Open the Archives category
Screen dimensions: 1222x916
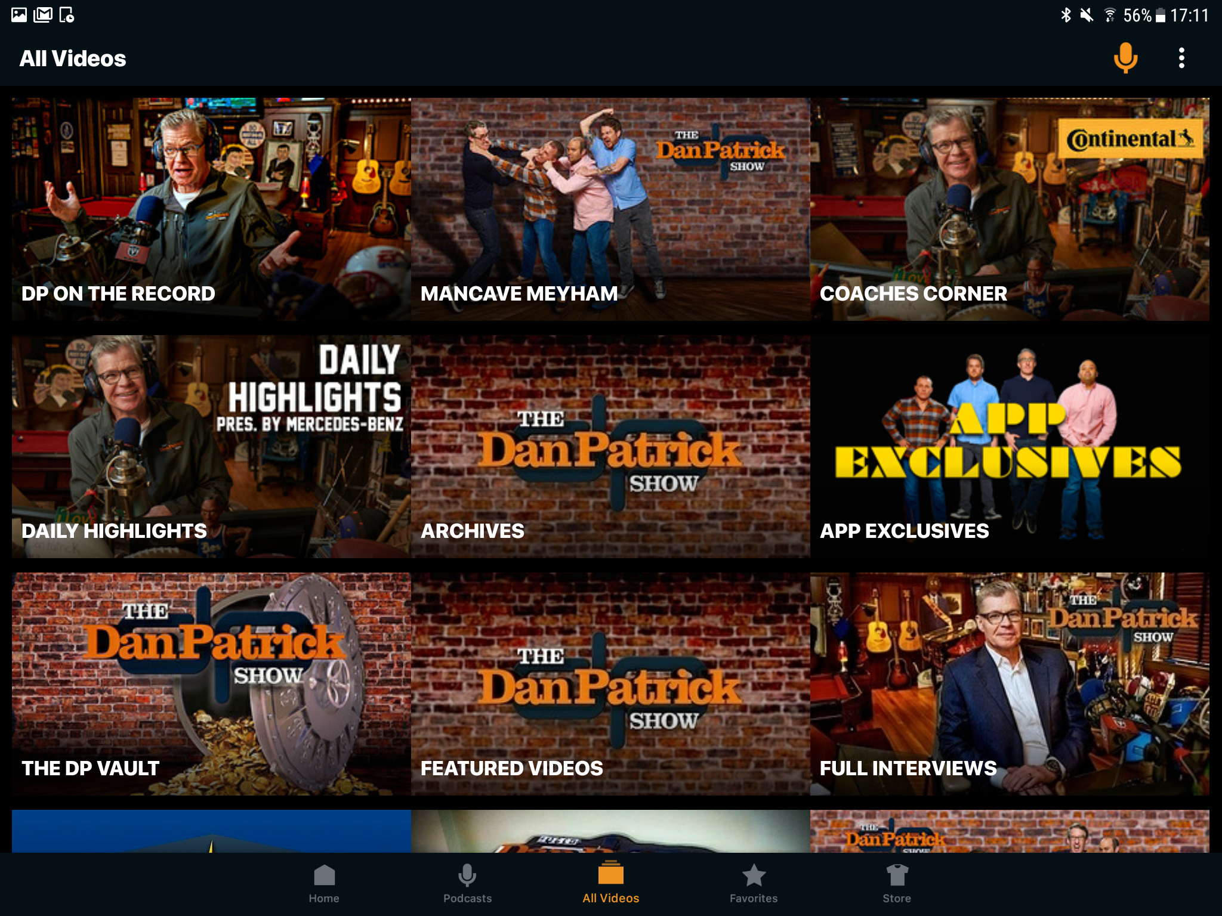click(x=610, y=446)
